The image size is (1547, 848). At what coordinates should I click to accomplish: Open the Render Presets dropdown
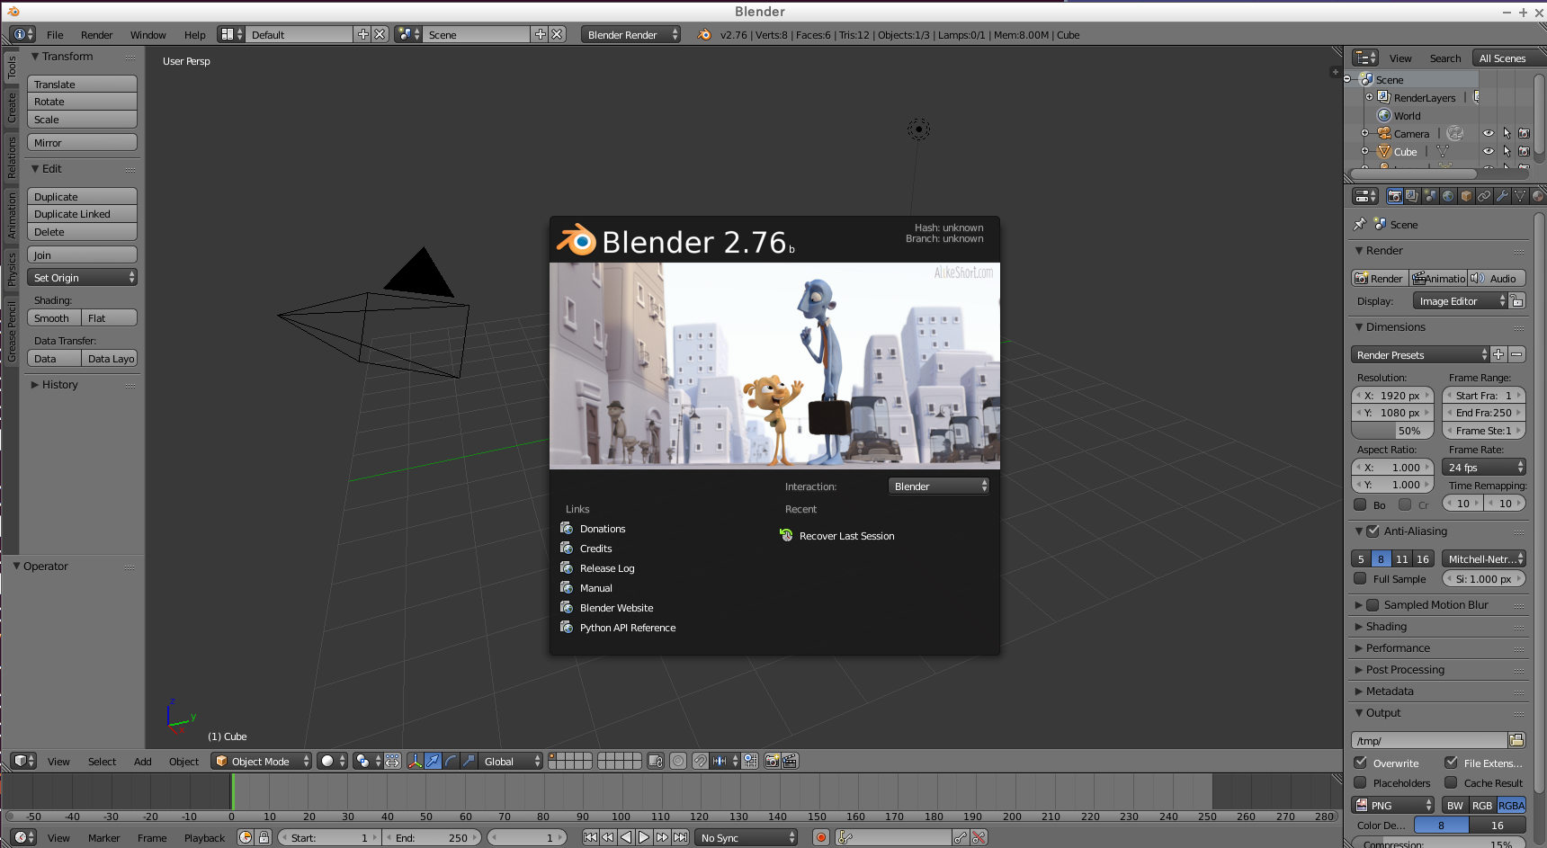click(x=1420, y=355)
